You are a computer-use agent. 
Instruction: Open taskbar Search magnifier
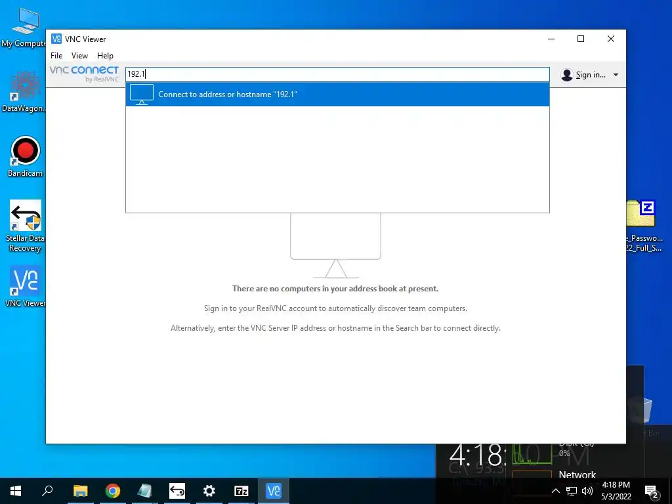[x=47, y=491]
